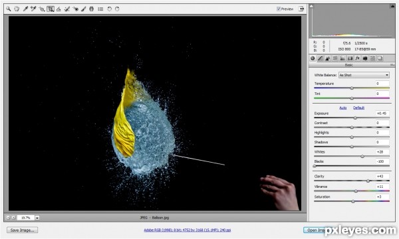Click the Clarity value field
Screen dimensions: 399x239
tap(382, 177)
